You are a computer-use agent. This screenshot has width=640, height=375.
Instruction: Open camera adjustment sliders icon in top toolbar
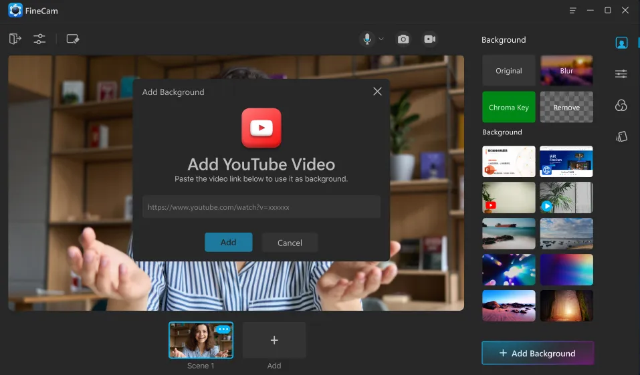pyautogui.click(x=39, y=39)
